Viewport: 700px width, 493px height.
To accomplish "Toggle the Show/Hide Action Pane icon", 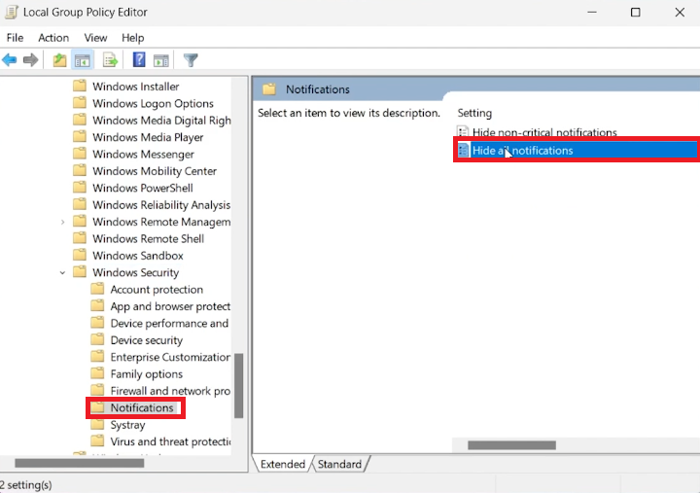I will point(160,60).
